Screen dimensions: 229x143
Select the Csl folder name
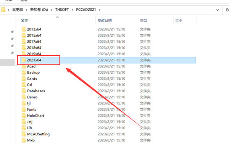pos(29,85)
